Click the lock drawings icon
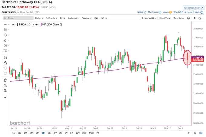206x137 pixels. tap(5, 63)
